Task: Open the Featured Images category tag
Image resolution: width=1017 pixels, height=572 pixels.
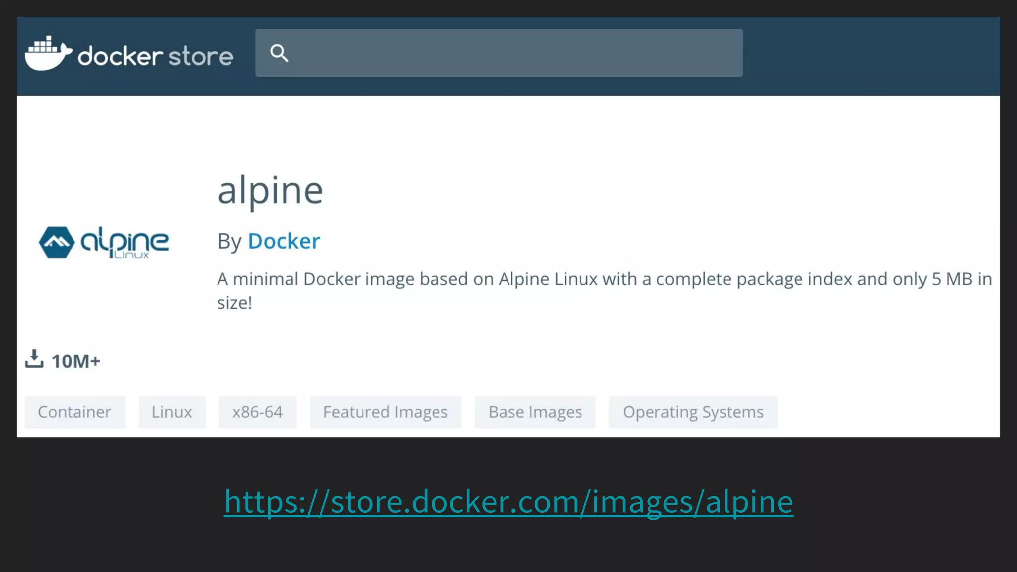Action: [x=386, y=412]
